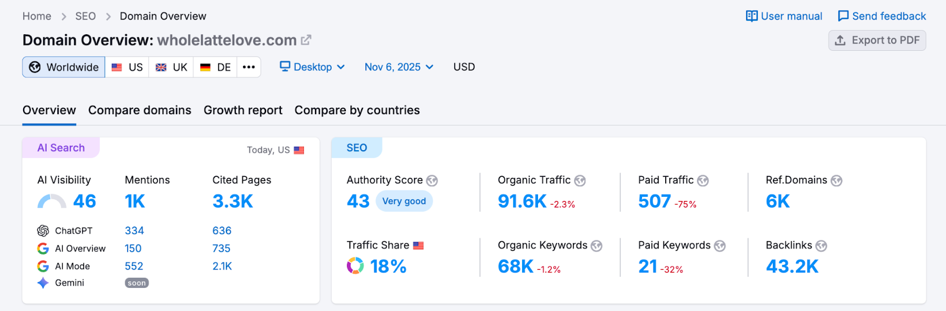Open the Nov 6, 2025 date picker
The image size is (946, 311).
[399, 67]
